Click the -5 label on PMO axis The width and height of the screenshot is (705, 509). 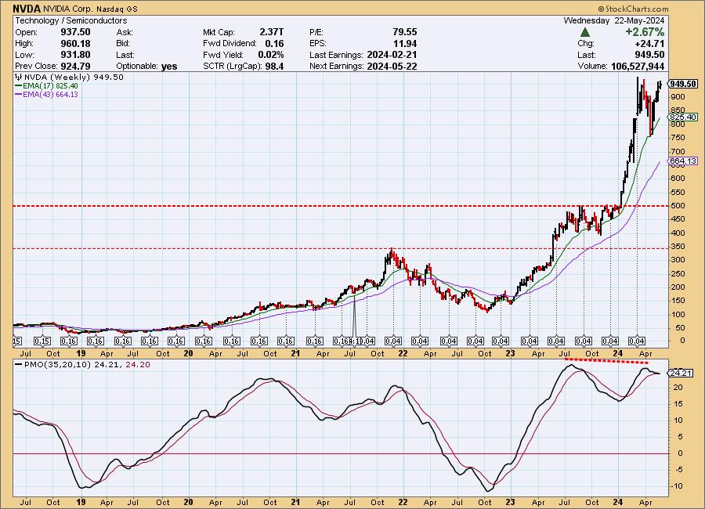coord(678,469)
